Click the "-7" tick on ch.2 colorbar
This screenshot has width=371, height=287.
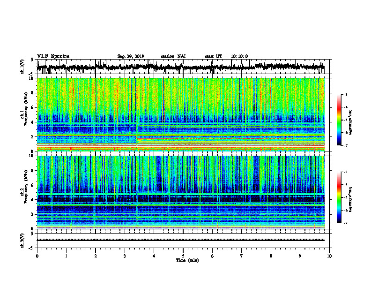[x=346, y=223]
